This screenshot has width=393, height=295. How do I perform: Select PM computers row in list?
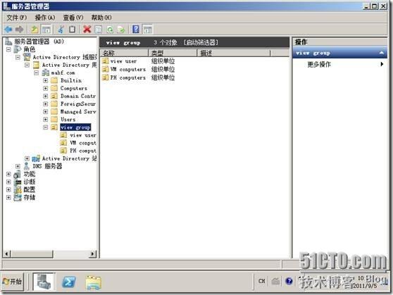128,77
